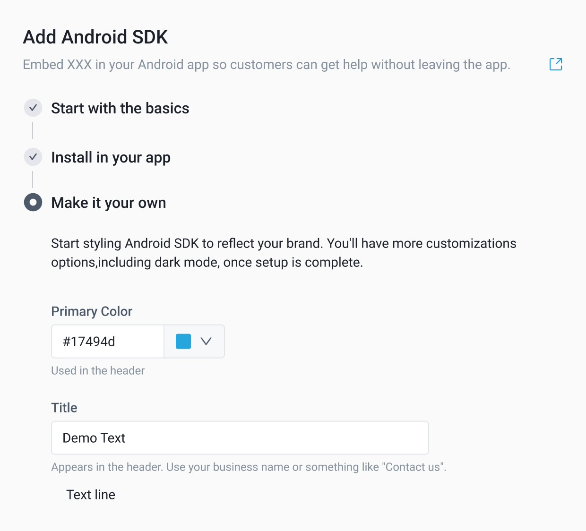The width and height of the screenshot is (586, 531).
Task: Click the Primary Color field label
Action: tap(92, 311)
